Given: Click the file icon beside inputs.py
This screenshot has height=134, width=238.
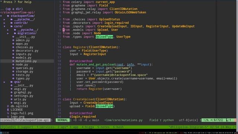Looking at the screenshot, I should click(13, 54).
